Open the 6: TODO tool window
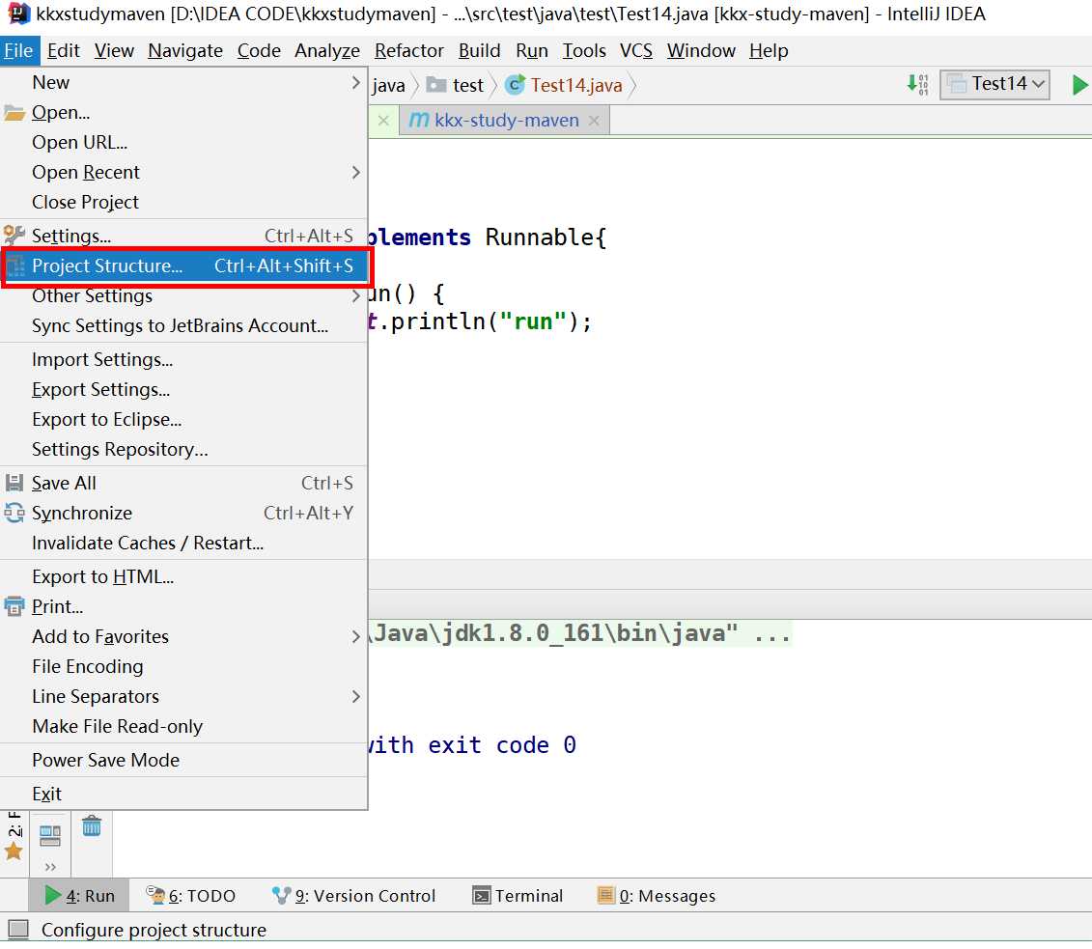This screenshot has height=949, width=1092. [x=191, y=895]
